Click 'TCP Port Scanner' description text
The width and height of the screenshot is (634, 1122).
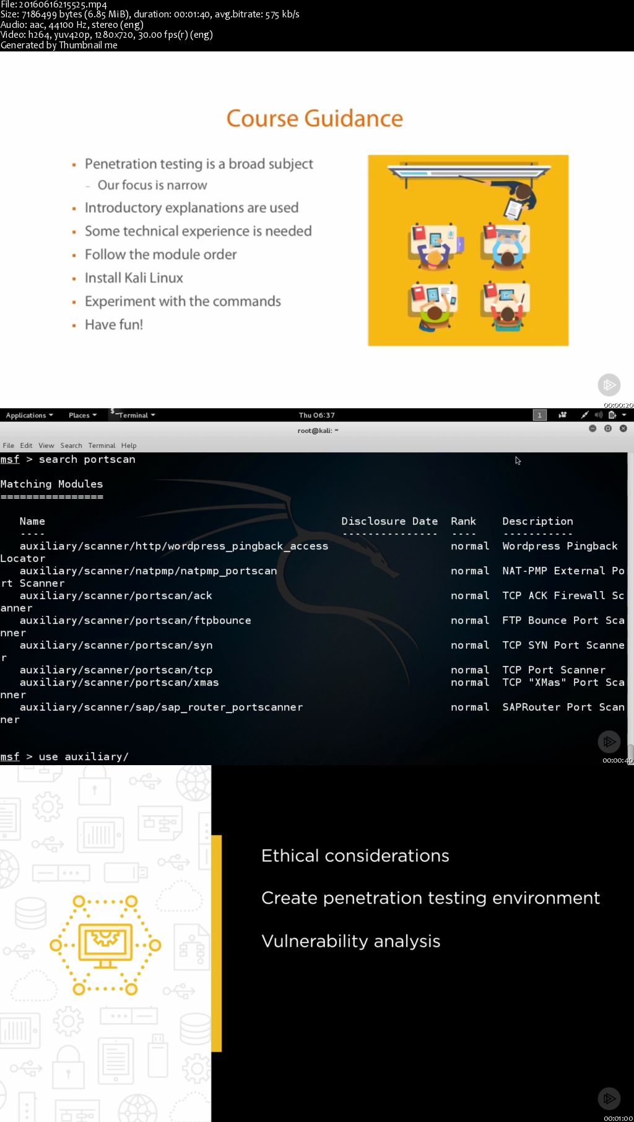click(554, 670)
